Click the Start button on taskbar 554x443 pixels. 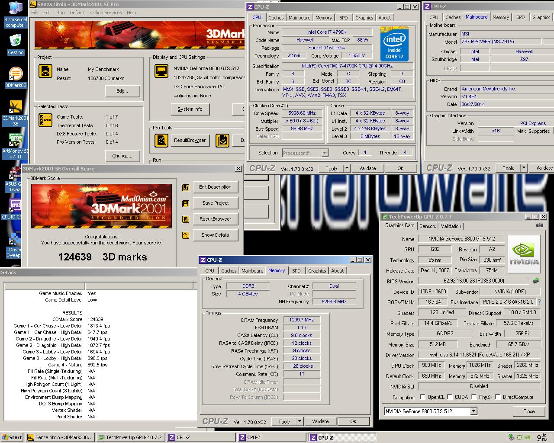12,437
